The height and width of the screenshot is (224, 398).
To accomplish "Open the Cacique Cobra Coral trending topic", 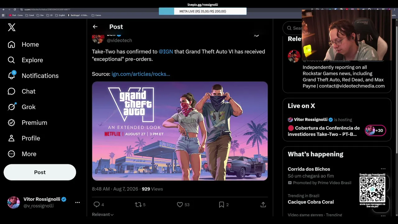I will [x=311, y=202].
